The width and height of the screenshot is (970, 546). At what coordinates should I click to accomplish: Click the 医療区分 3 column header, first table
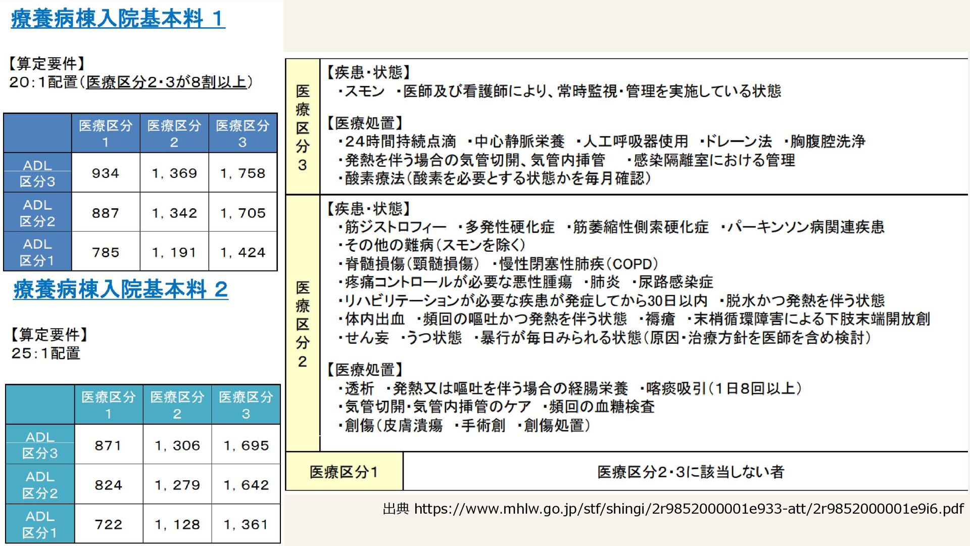[243, 133]
